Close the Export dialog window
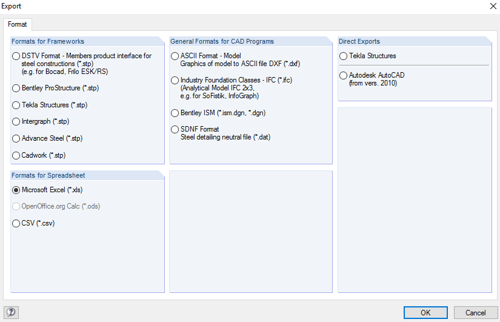The width and height of the screenshot is (500, 322). [493, 6]
